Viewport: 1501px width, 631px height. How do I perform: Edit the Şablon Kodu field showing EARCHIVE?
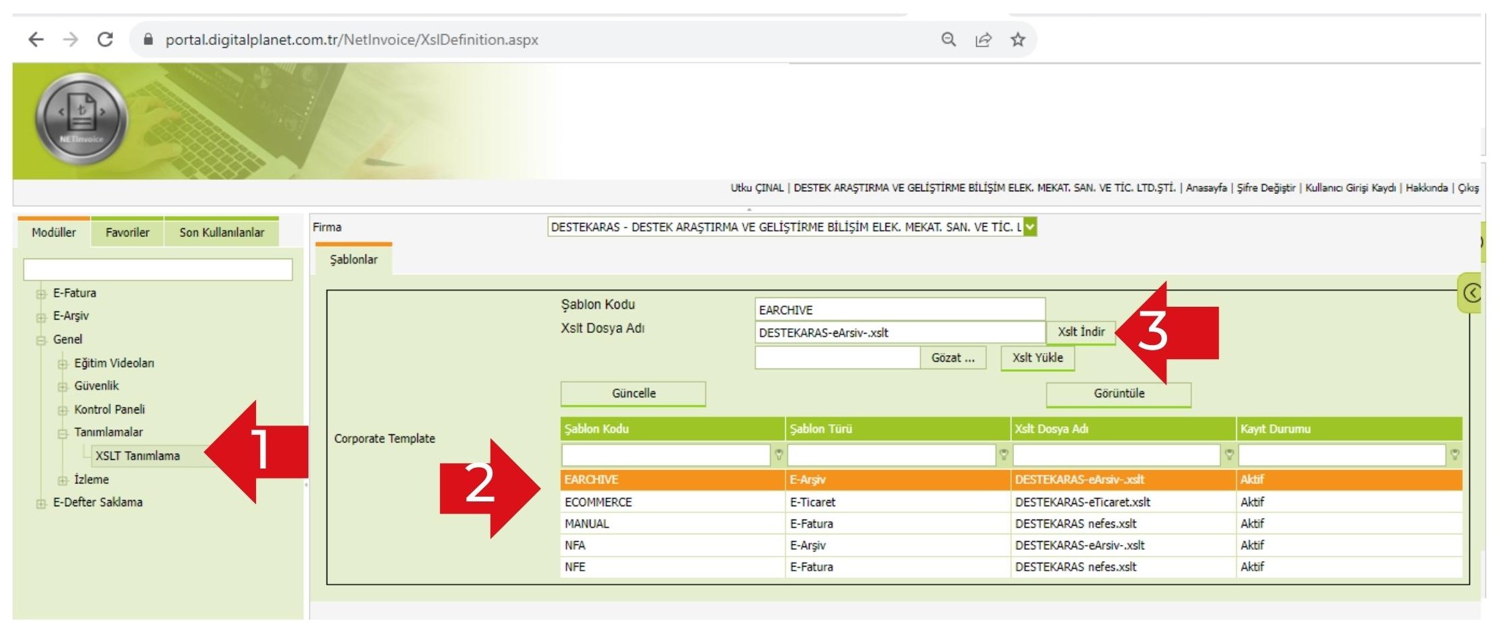pos(900,310)
